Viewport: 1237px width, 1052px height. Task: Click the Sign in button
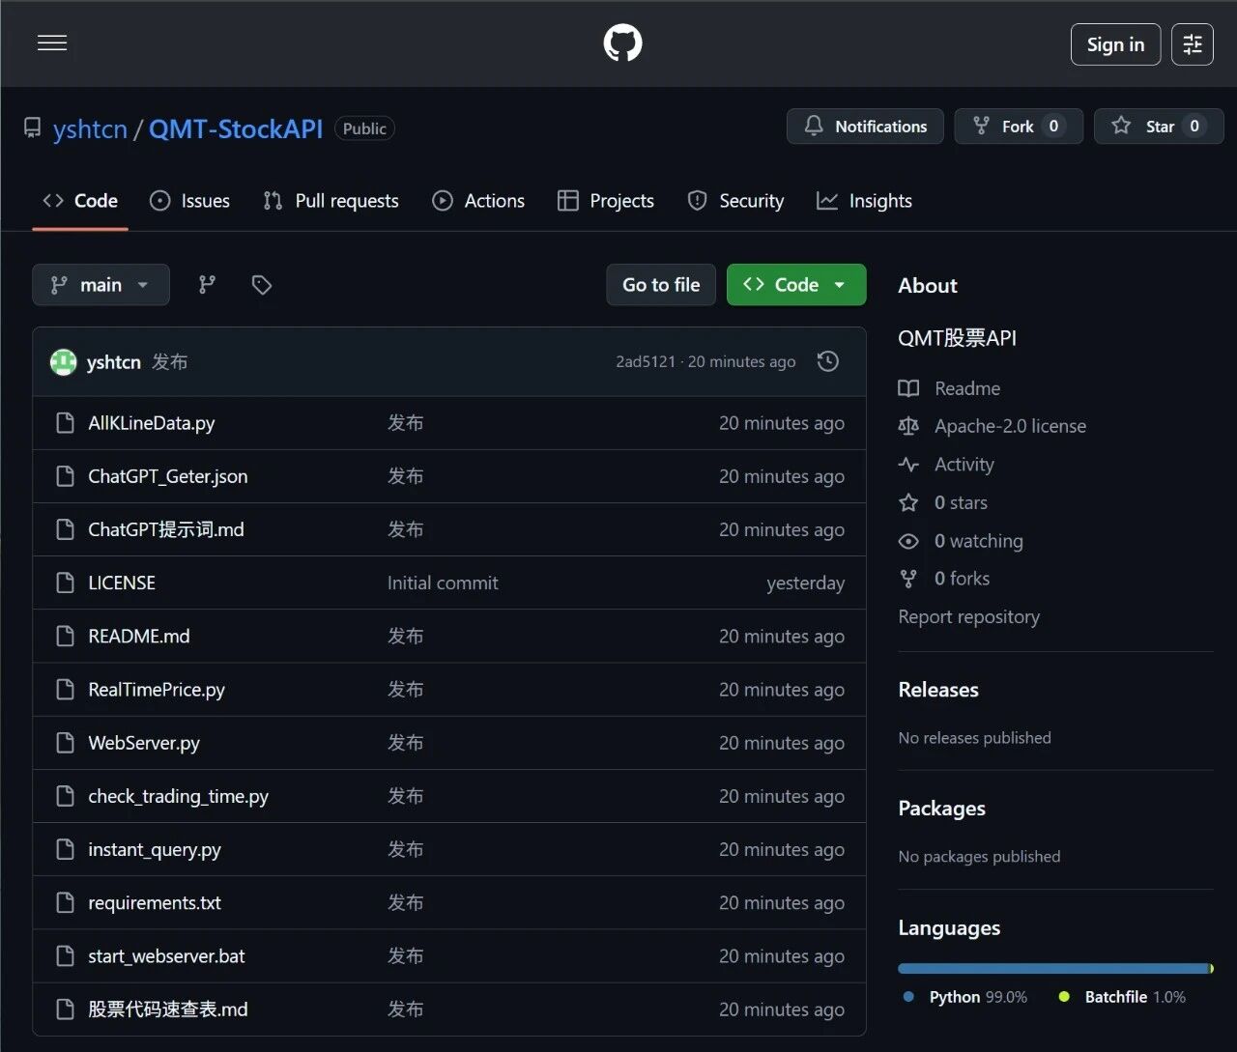point(1115,44)
